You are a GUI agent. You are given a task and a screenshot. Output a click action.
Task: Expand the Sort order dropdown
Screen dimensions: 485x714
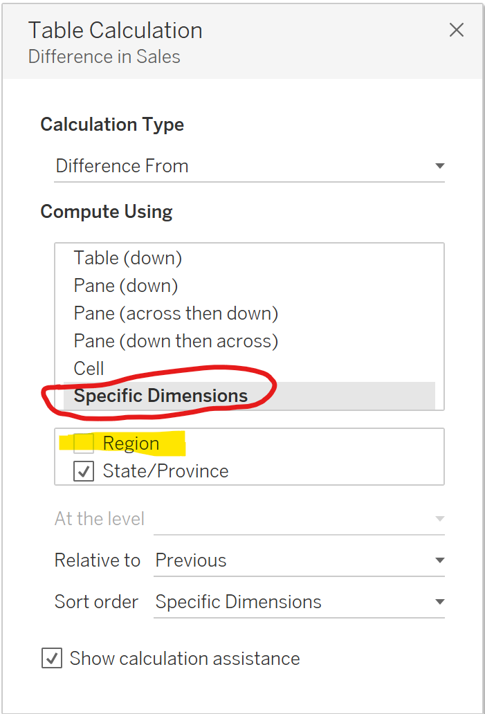(299, 602)
